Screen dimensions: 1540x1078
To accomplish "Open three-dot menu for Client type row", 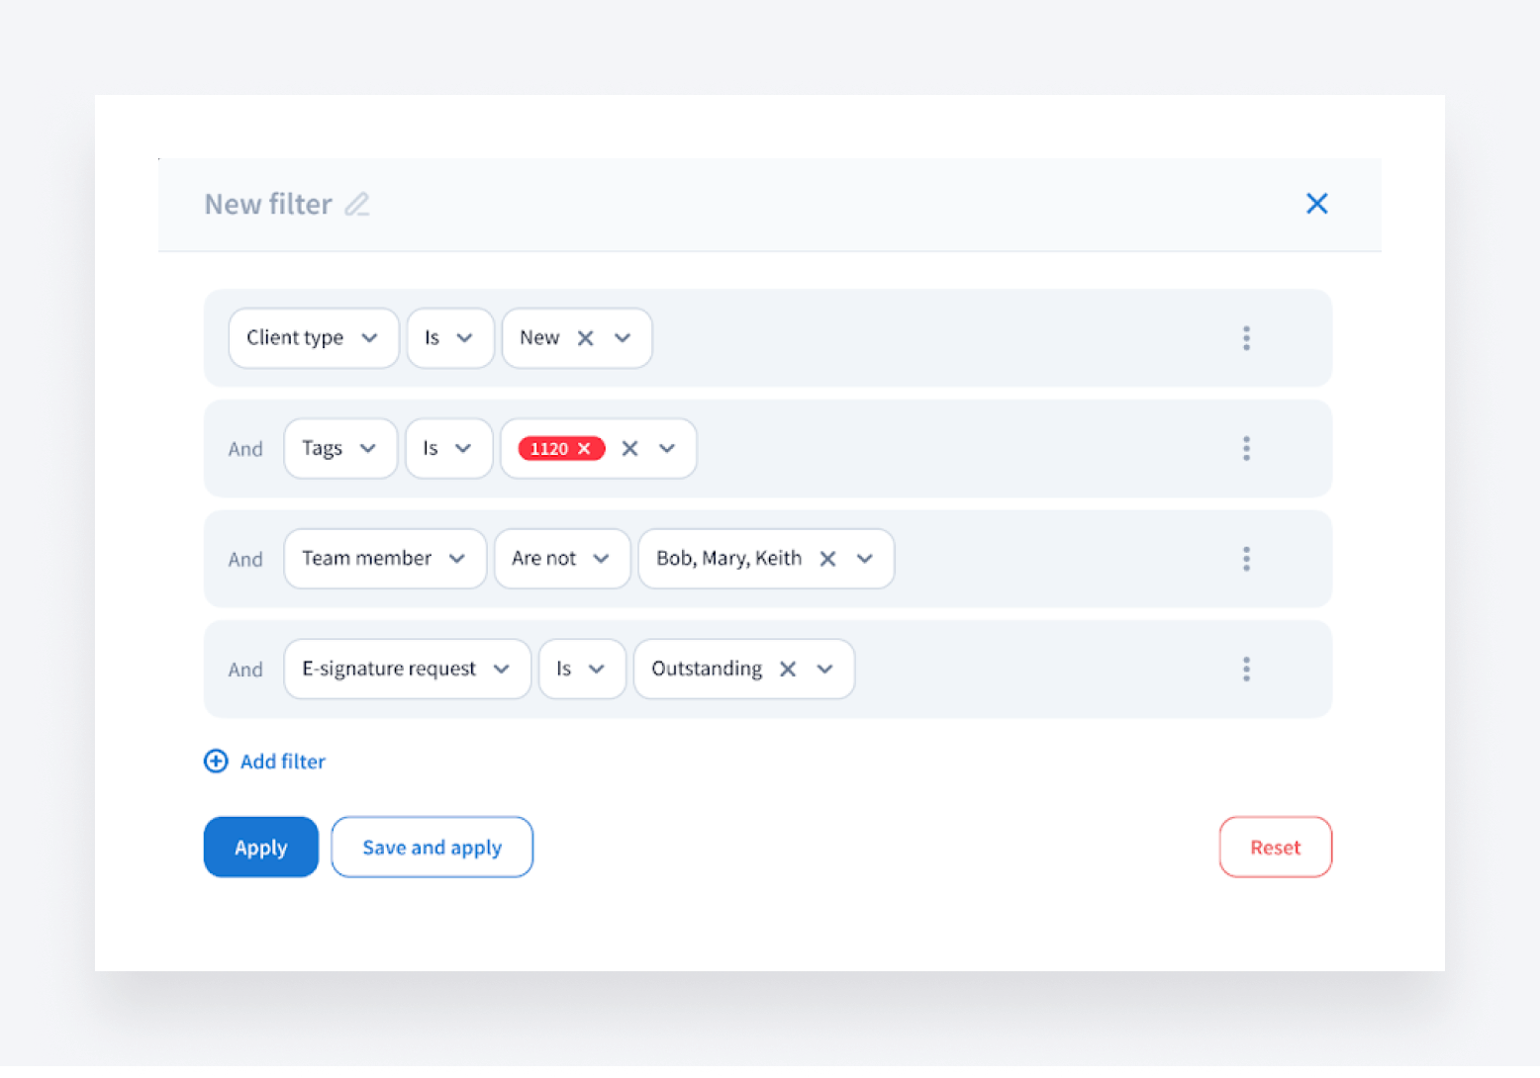I will pyautogui.click(x=1246, y=338).
